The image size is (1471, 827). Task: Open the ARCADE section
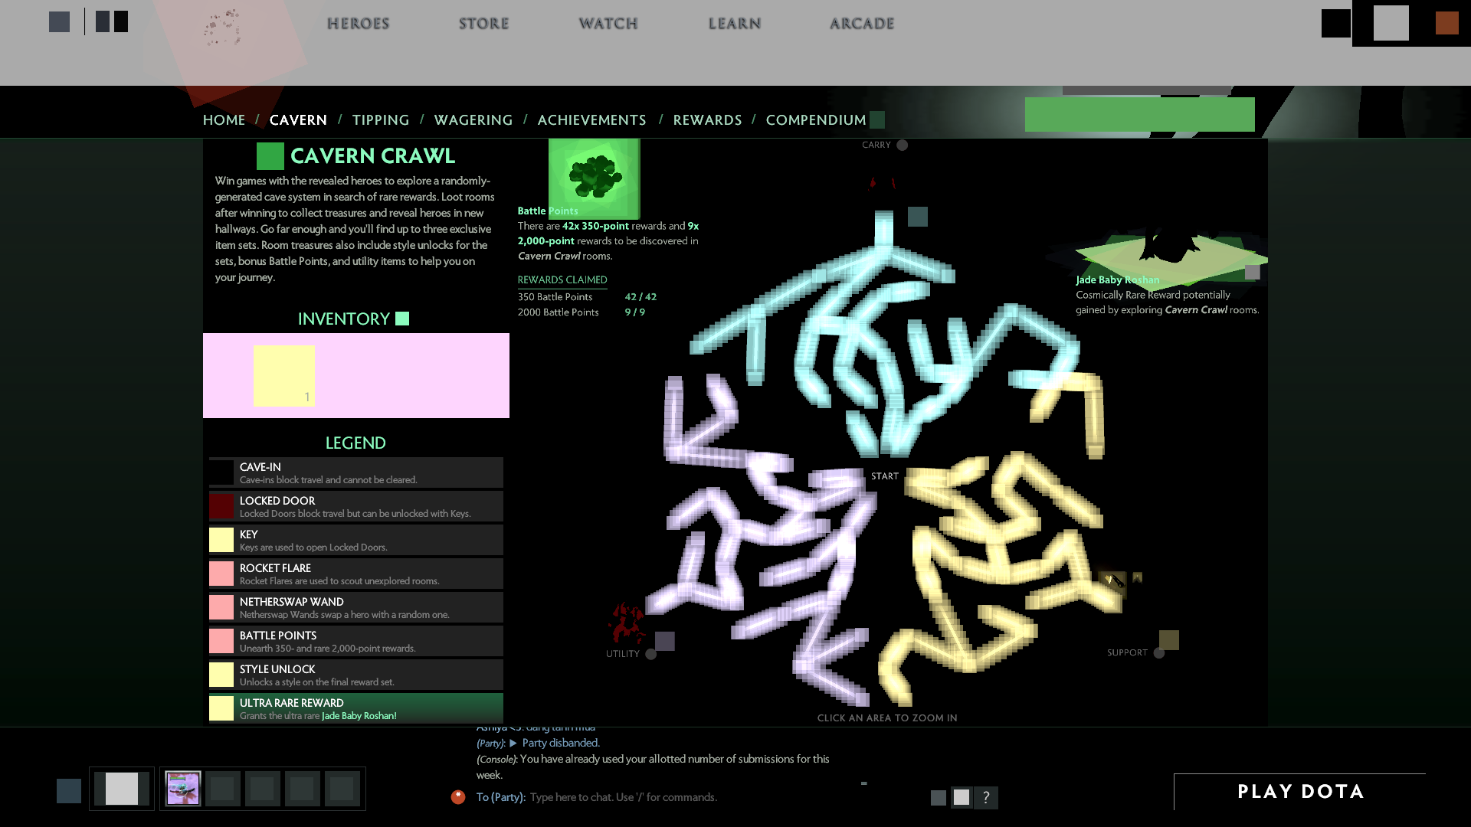pyautogui.click(x=862, y=23)
